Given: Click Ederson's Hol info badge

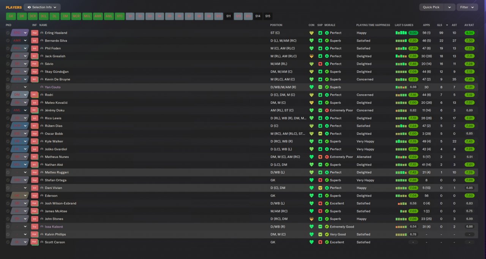Looking at the screenshot, I should pyautogui.click(x=35, y=196).
